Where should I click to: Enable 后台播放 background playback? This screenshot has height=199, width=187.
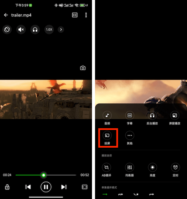[152, 118]
